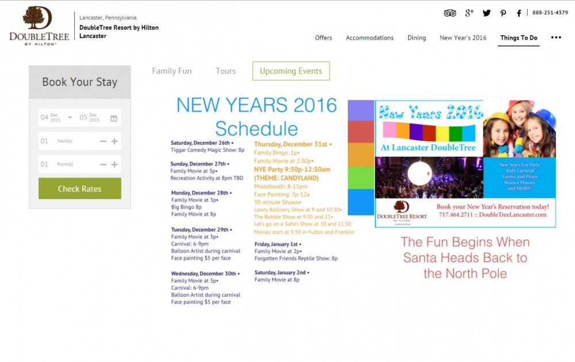
Task: Select the 05 Dec 2015 check-out date
Action: click(x=90, y=118)
